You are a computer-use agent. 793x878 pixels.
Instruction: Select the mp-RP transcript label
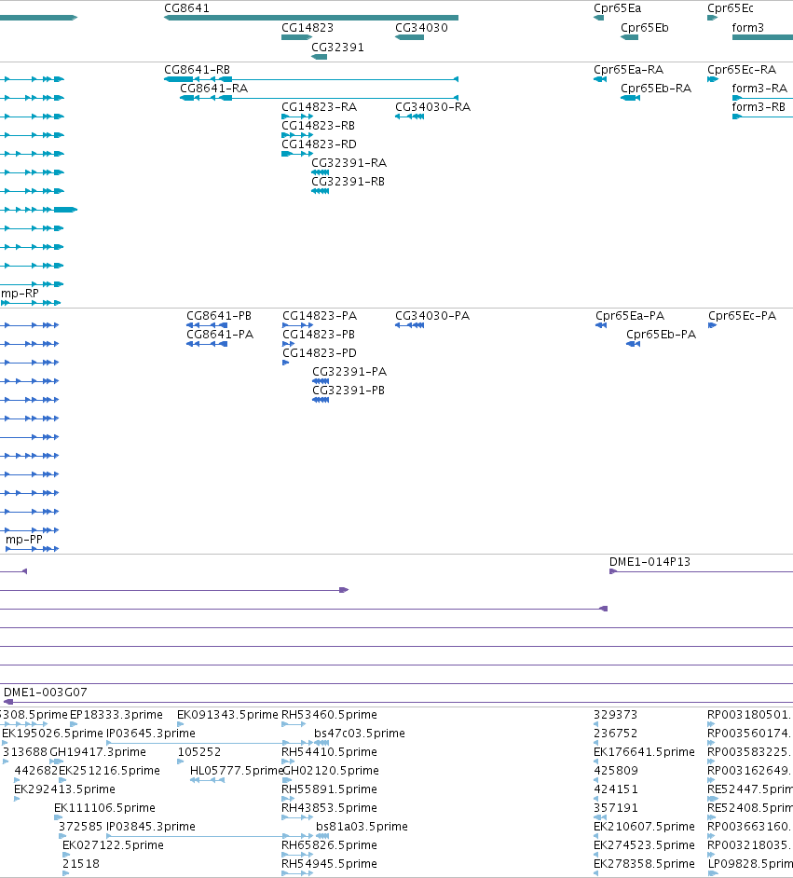coord(21,294)
